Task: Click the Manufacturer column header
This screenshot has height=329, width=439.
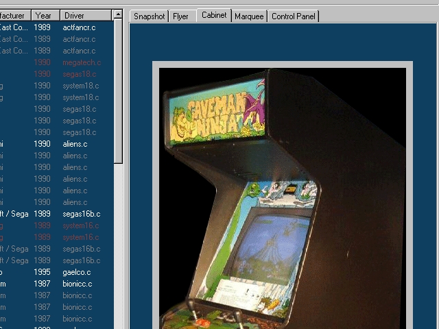Action: (15, 15)
